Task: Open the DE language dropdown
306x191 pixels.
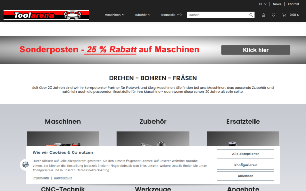Action: coord(263,4)
